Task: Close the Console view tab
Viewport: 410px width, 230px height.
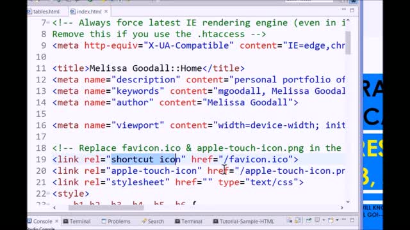Action: 57,221
